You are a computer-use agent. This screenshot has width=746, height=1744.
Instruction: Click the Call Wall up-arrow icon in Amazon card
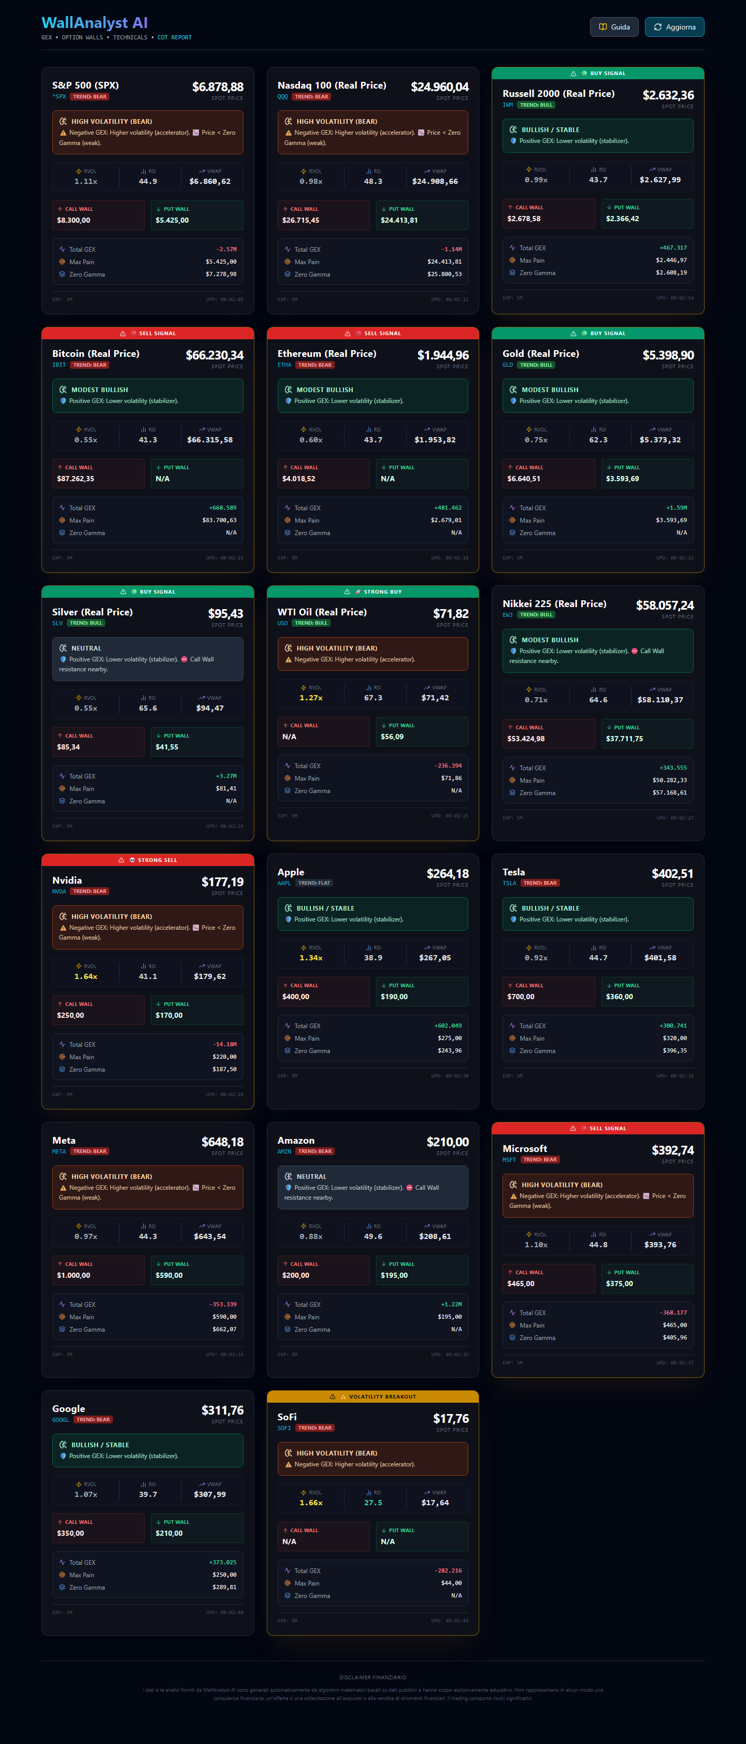click(285, 1264)
